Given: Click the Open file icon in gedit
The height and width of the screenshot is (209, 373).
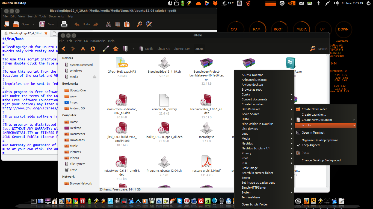Looking at the screenshot, I should (x=16, y=24).
